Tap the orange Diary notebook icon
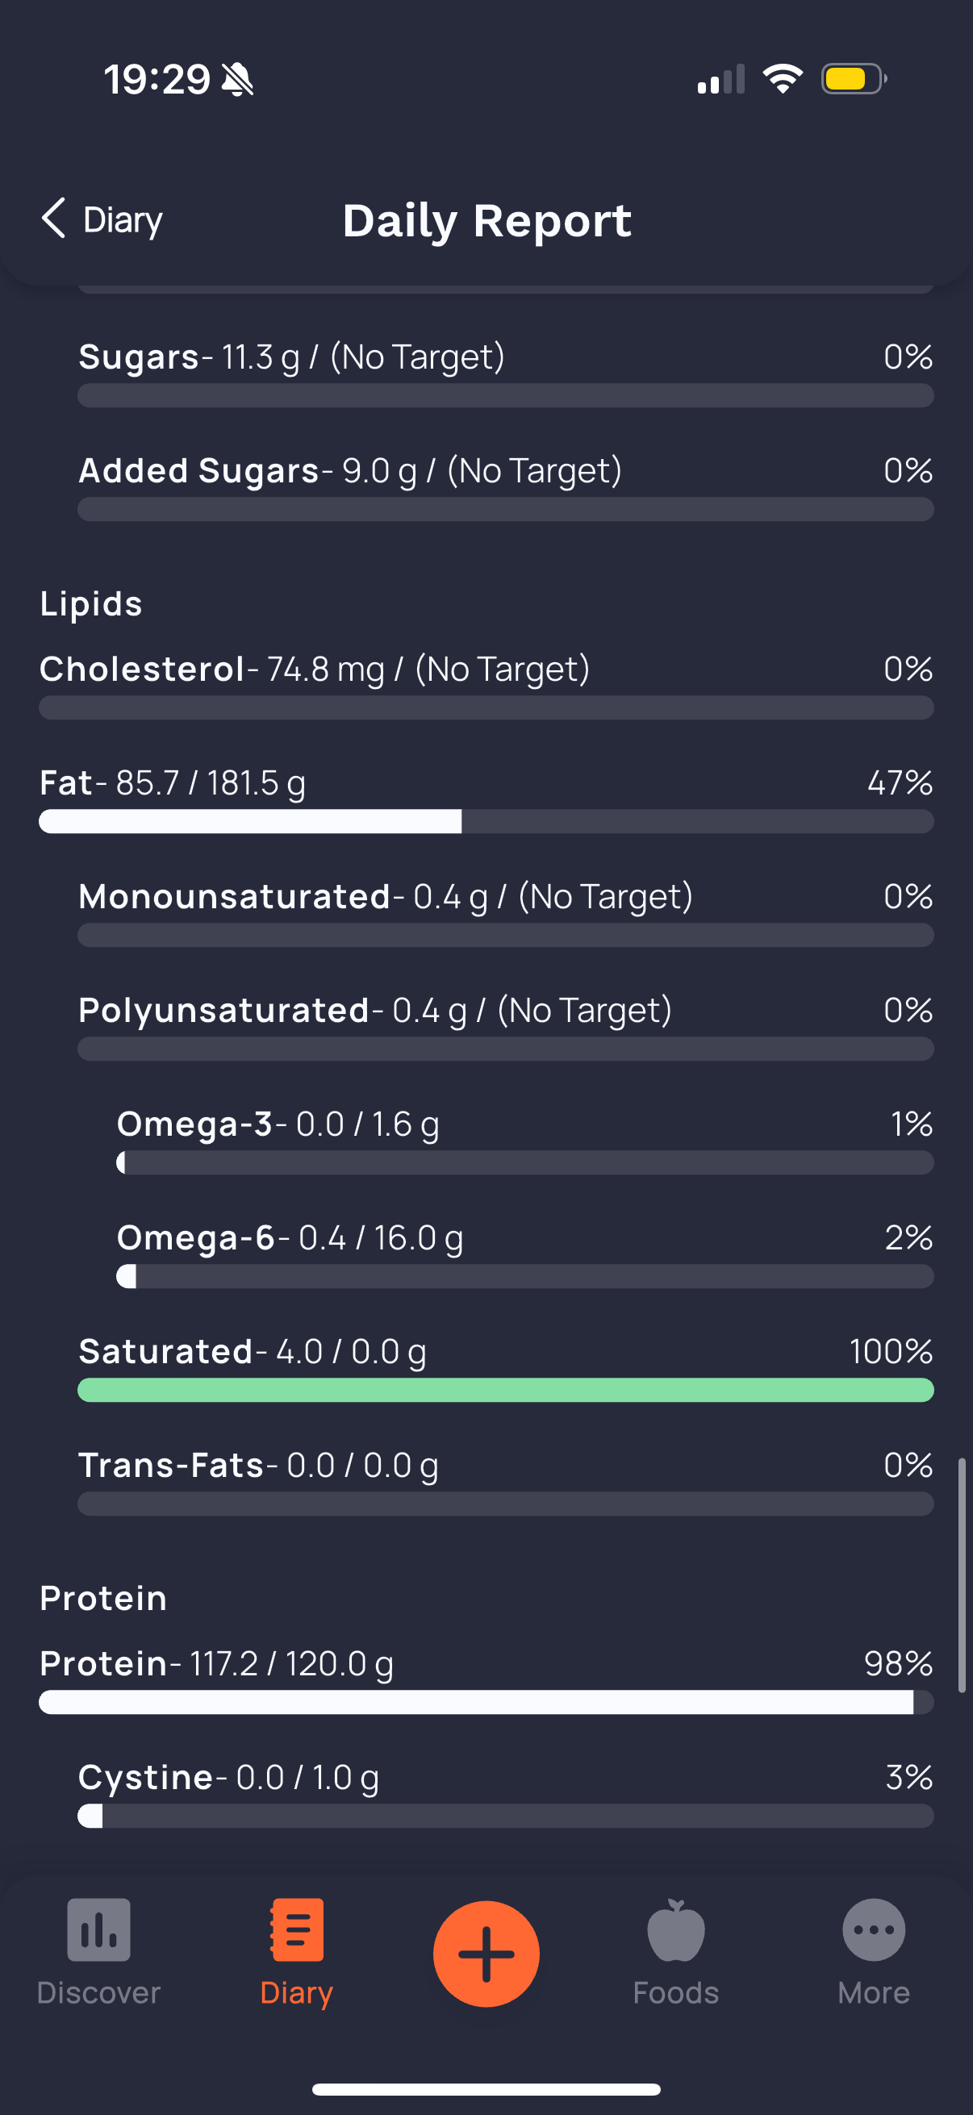Image resolution: width=973 pixels, height=2115 pixels. click(x=296, y=1929)
